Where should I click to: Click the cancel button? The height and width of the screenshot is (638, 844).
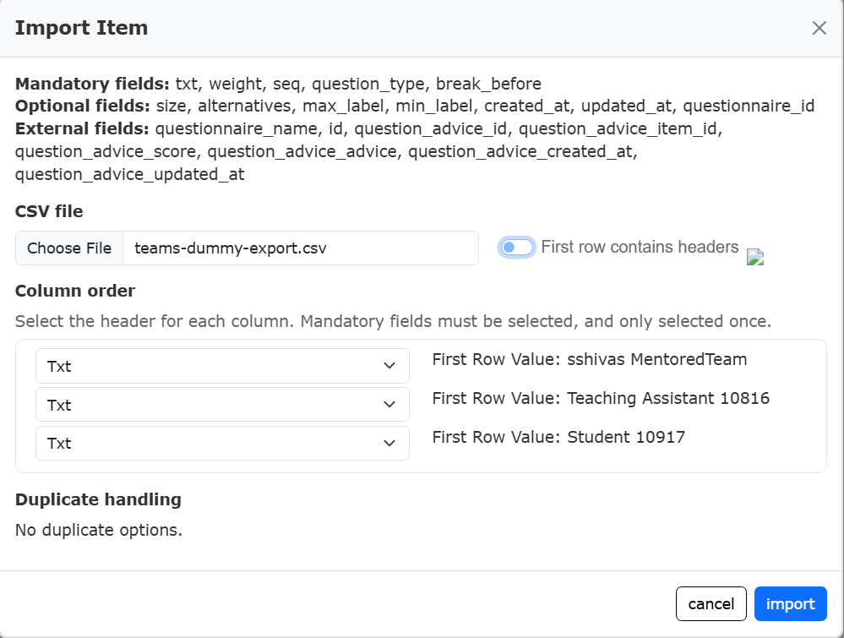[711, 604]
